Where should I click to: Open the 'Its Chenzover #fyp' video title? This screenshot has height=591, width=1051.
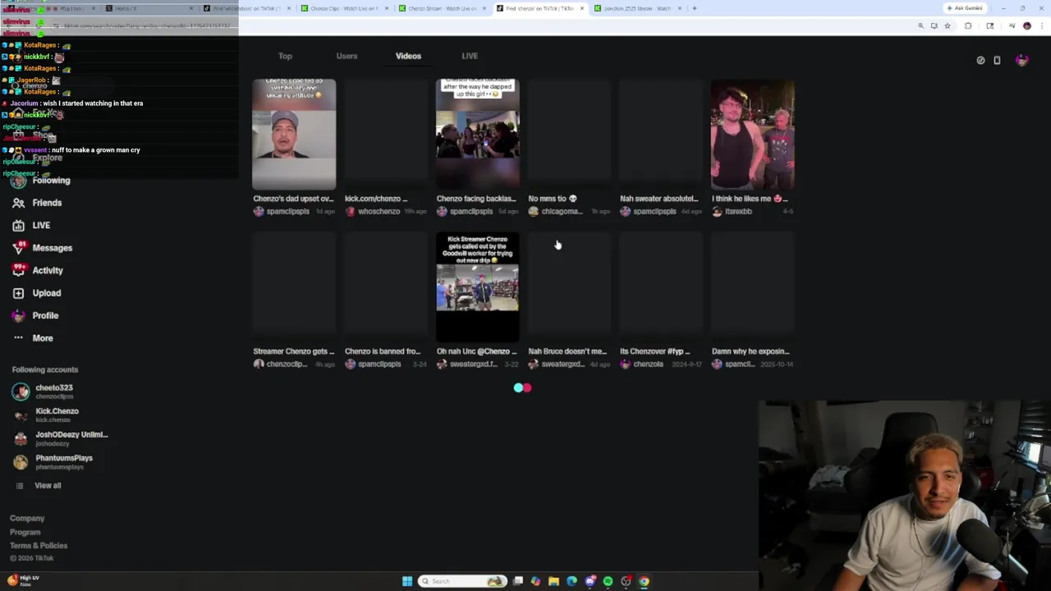click(654, 351)
